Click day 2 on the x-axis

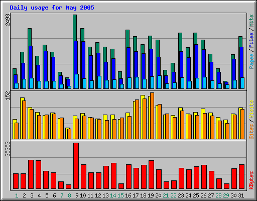24,195
